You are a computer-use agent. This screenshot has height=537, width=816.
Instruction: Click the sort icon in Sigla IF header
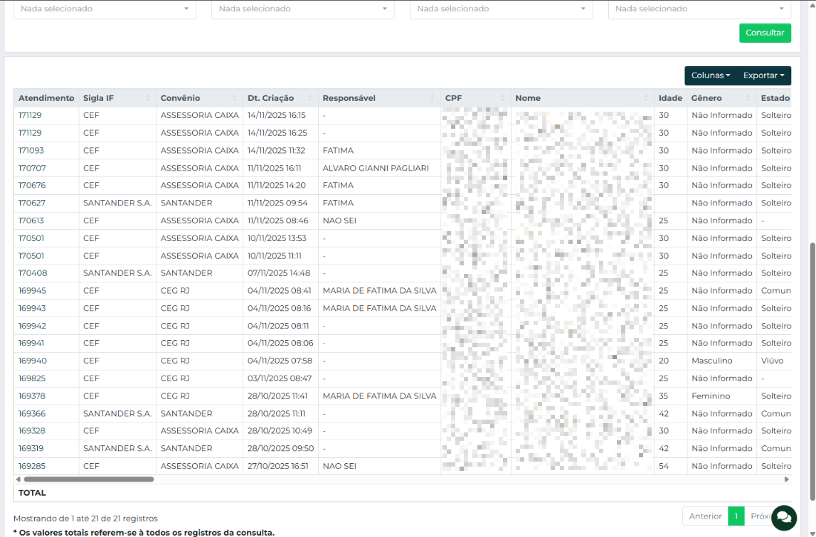pyautogui.click(x=148, y=98)
